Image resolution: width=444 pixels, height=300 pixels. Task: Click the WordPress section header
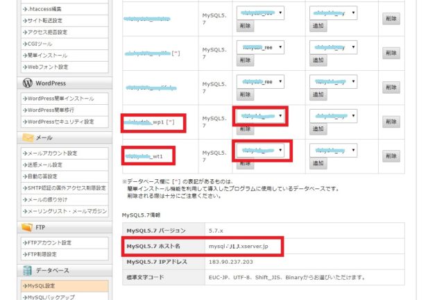(x=65, y=83)
